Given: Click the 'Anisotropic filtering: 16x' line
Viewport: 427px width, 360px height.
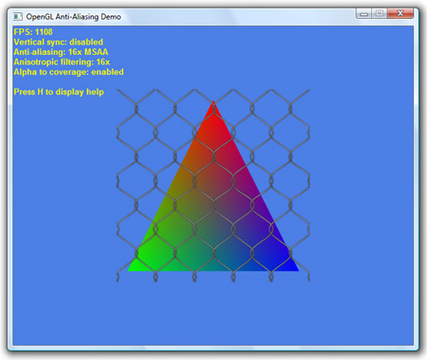Looking at the screenshot, I should (x=62, y=62).
